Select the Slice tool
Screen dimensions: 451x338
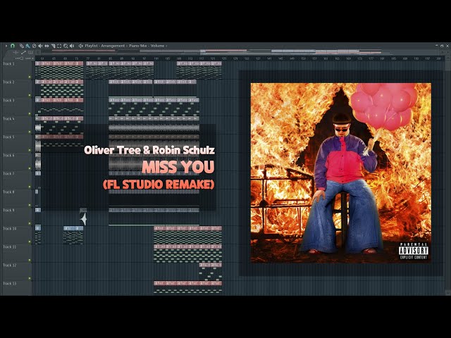[x=54, y=46]
